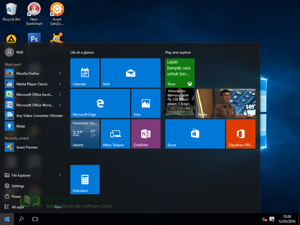Screen dimensions: 300x225
Task: Open the Kalkulator tile
Action: click(x=85, y=180)
